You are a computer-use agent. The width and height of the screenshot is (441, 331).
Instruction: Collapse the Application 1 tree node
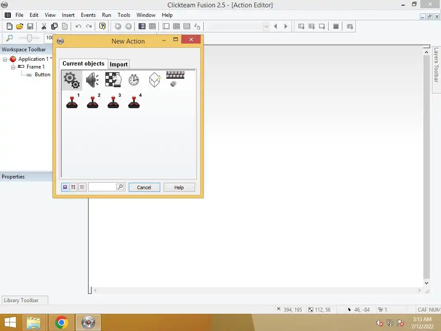click(5, 59)
